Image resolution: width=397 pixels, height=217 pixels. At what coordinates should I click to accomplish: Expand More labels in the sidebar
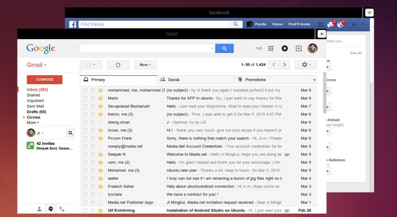point(33,123)
